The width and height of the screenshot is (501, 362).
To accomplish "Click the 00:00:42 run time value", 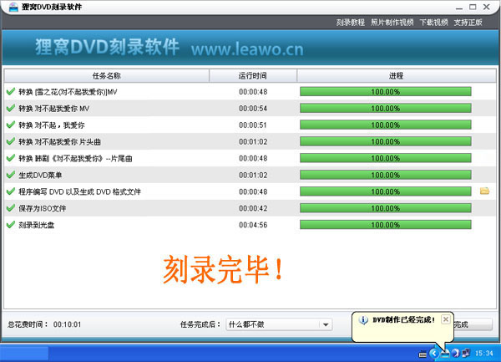I will click(x=253, y=208).
